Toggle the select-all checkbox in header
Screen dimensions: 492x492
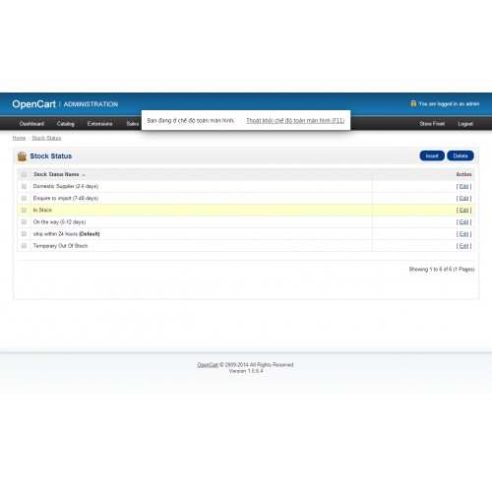click(24, 174)
